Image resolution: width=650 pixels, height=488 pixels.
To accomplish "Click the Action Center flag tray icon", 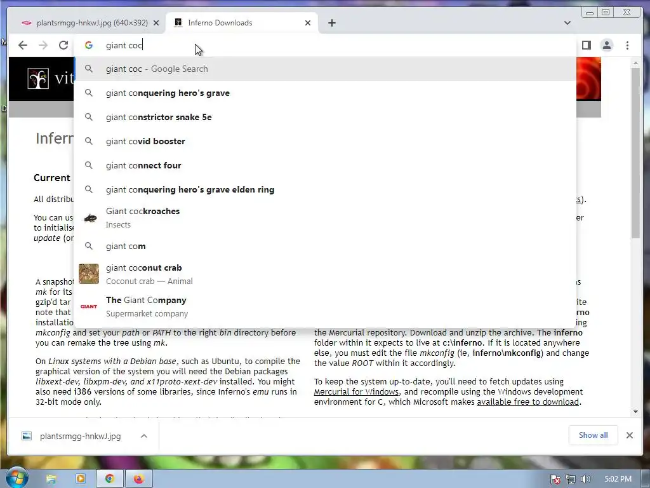I will coord(555,479).
